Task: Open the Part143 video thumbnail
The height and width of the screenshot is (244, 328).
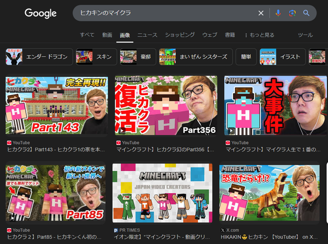Action: pyautogui.click(x=57, y=105)
